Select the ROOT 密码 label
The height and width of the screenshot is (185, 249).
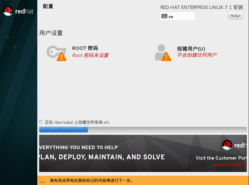coord(85,48)
